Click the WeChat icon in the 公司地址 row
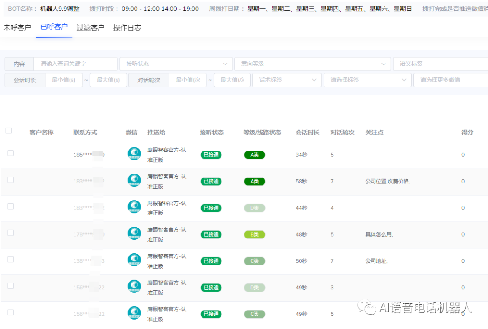Viewport: 488px width, 329px height. [x=134, y=260]
